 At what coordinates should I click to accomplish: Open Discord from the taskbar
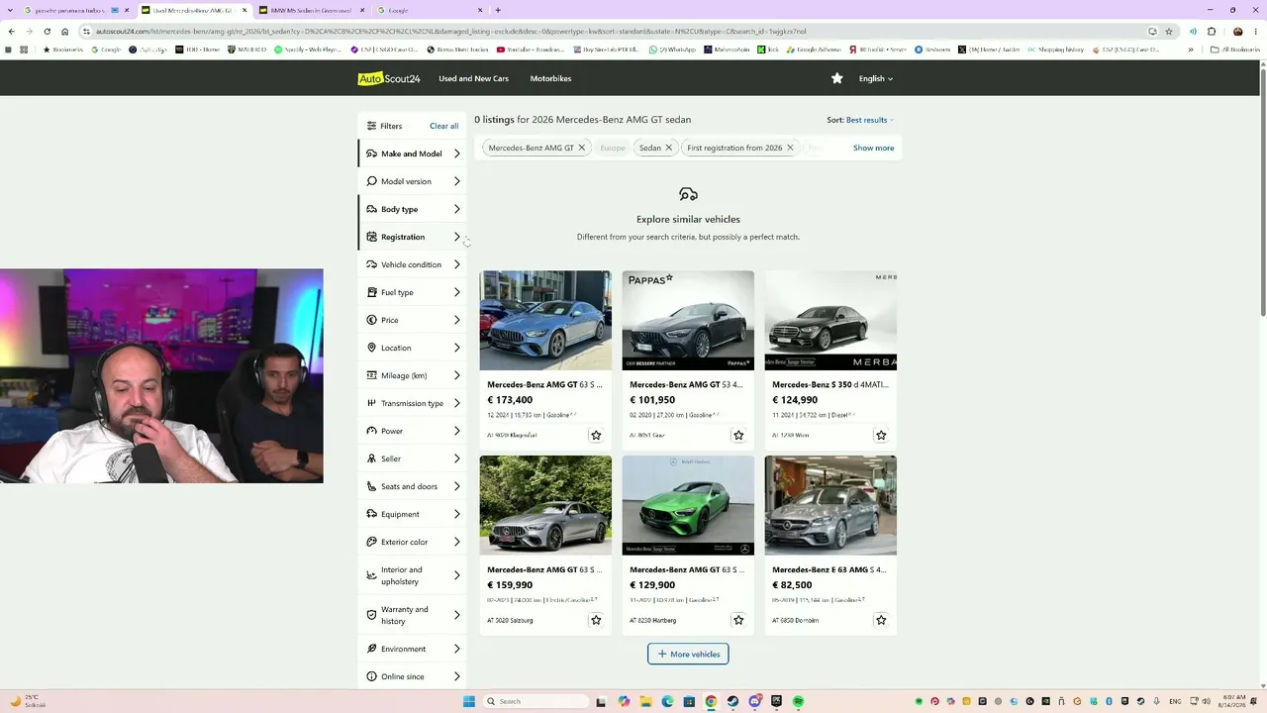[x=754, y=701]
